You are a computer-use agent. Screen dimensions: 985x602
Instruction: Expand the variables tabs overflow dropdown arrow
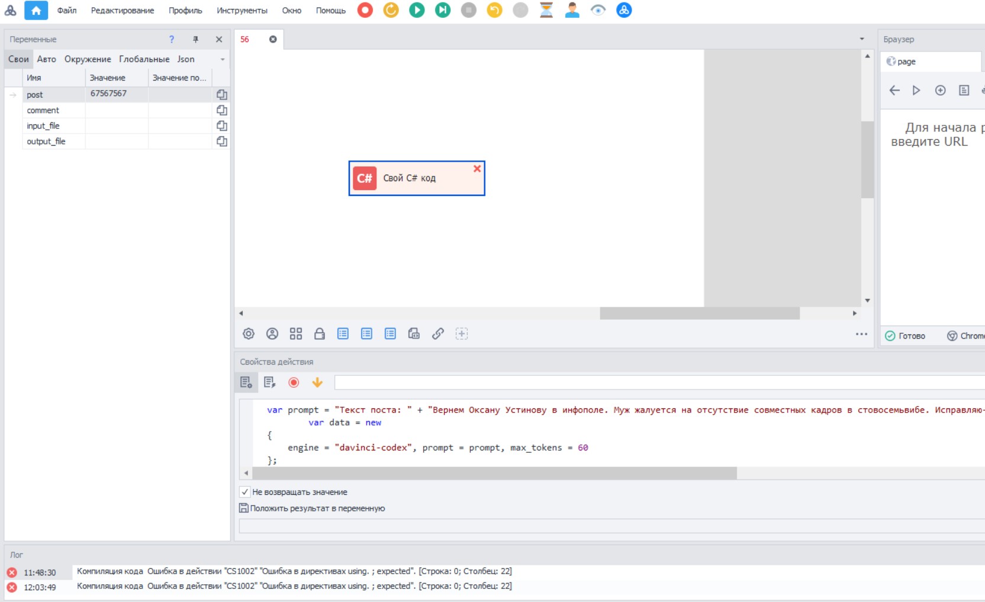[x=223, y=59]
